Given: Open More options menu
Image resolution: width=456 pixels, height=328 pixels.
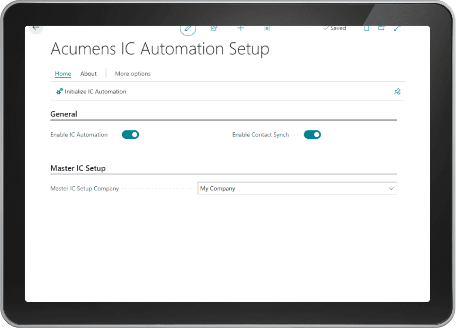Looking at the screenshot, I should [x=133, y=73].
